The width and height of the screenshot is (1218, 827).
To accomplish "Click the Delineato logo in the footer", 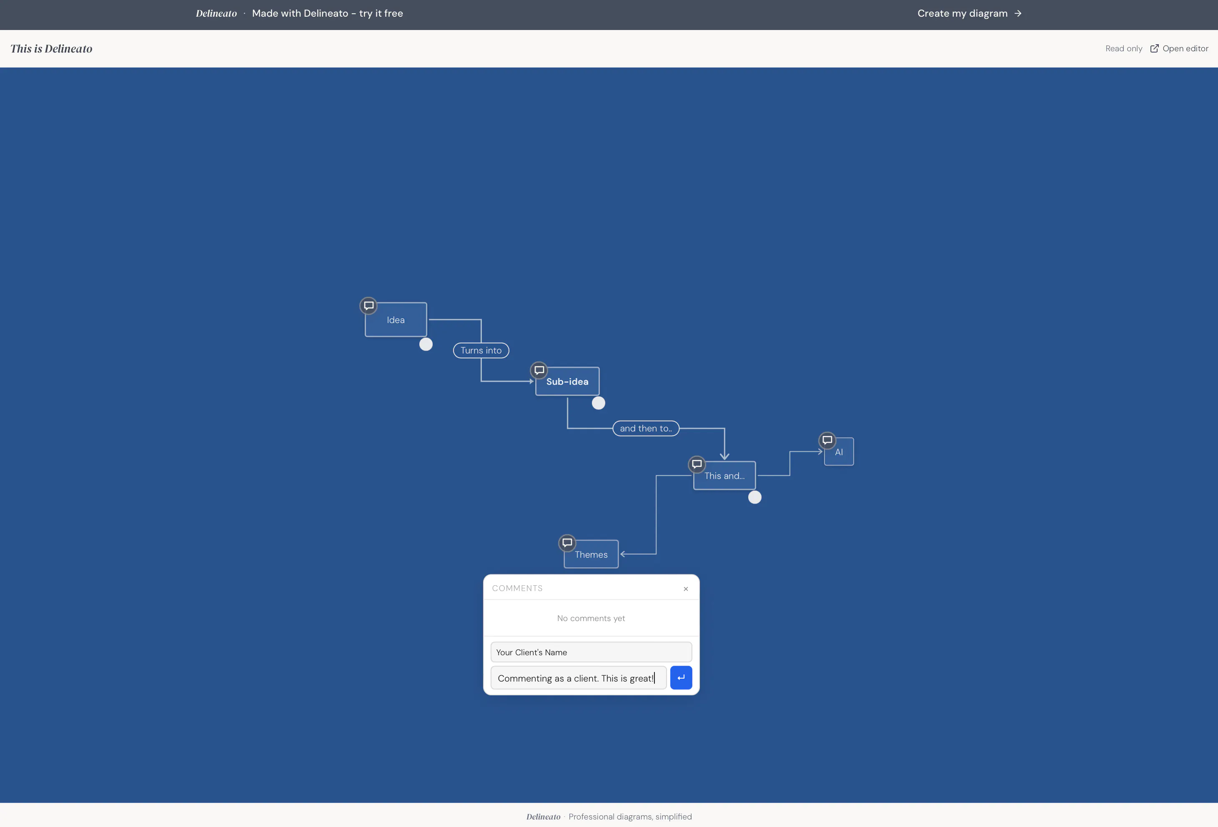I will pyautogui.click(x=544, y=817).
